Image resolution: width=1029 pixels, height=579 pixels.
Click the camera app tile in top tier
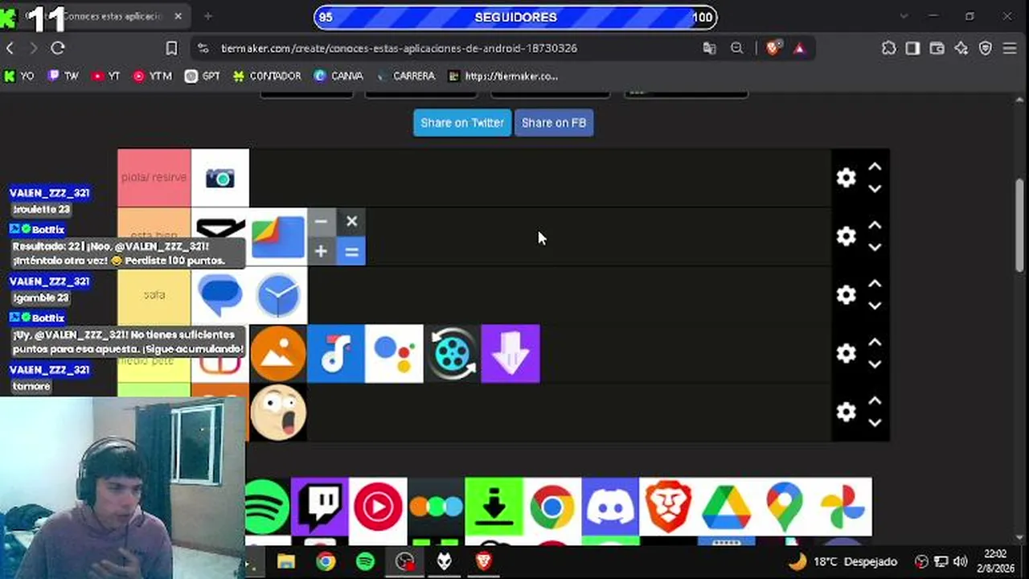(x=220, y=178)
